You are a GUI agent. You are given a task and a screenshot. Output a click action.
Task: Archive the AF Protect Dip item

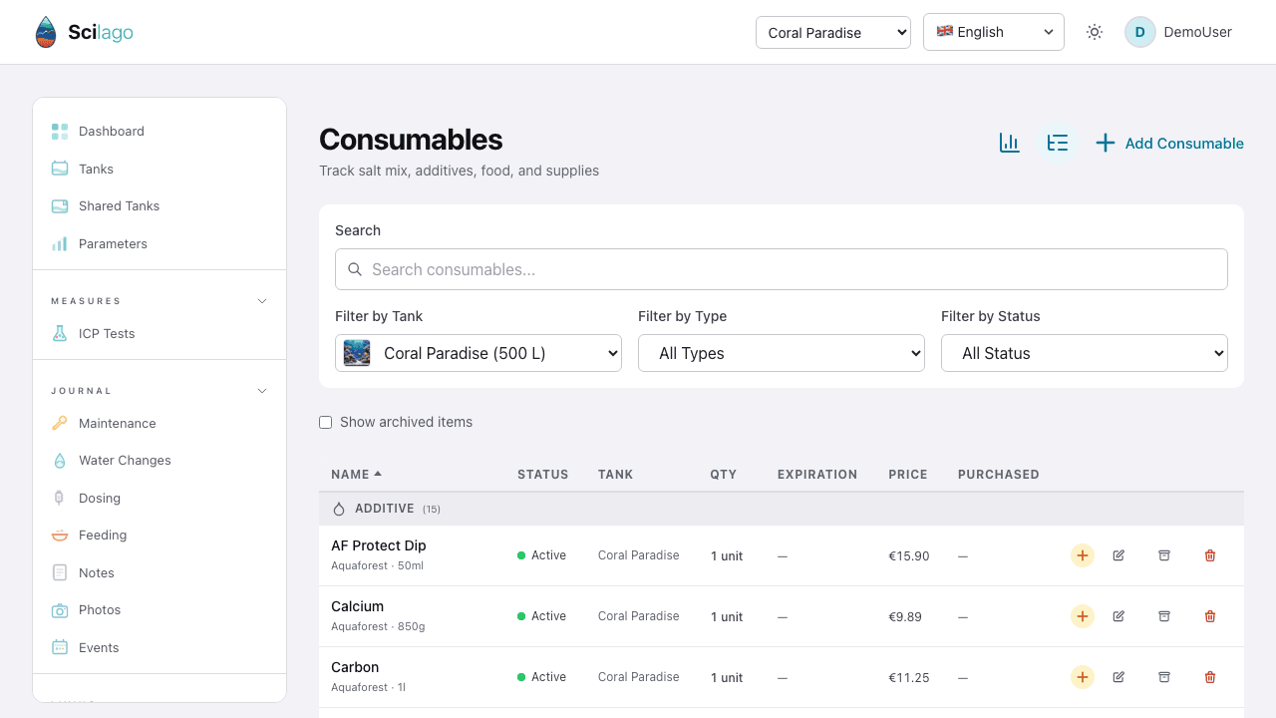coord(1163,555)
